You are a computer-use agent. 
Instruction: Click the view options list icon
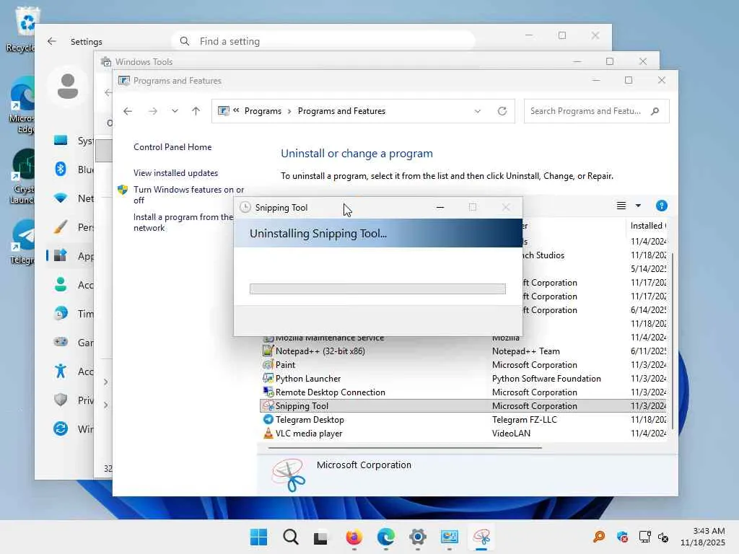pyautogui.click(x=621, y=206)
